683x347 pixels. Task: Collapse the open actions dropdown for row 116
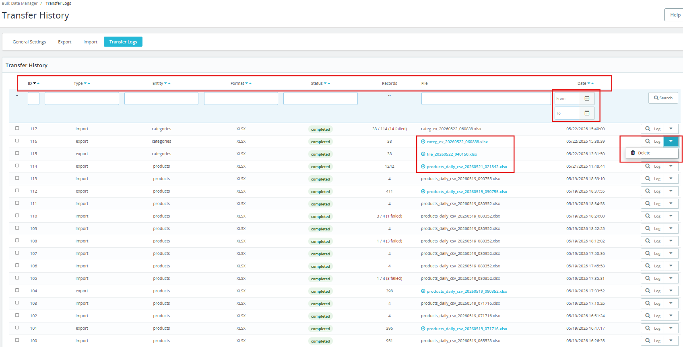coord(671,141)
